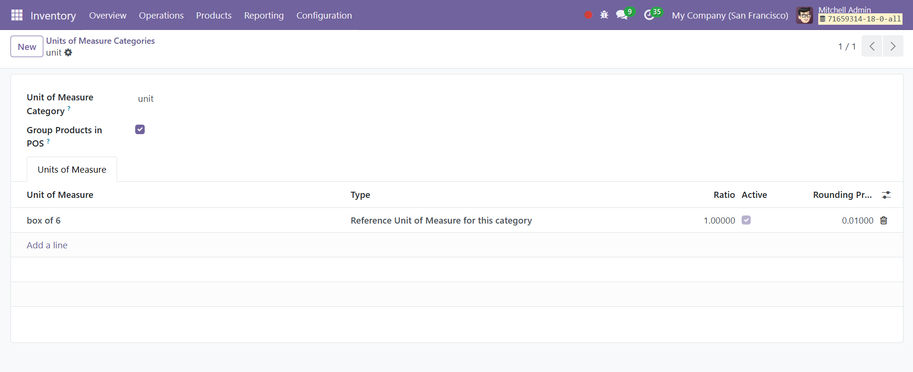Screen dimensions: 913x372
Task: Open Products menu
Action: pyautogui.click(x=214, y=15)
